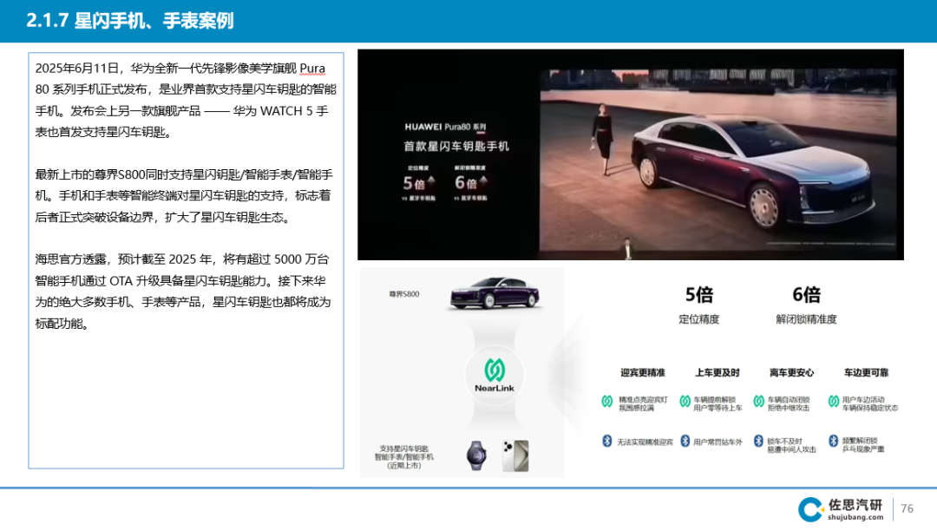Select the NearLink icon under 车边更可靠
The image size is (937, 531).
pos(833,401)
